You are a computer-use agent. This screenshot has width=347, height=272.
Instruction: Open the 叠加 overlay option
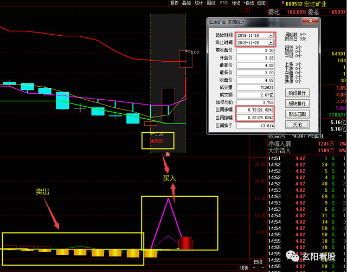click(187, 3)
